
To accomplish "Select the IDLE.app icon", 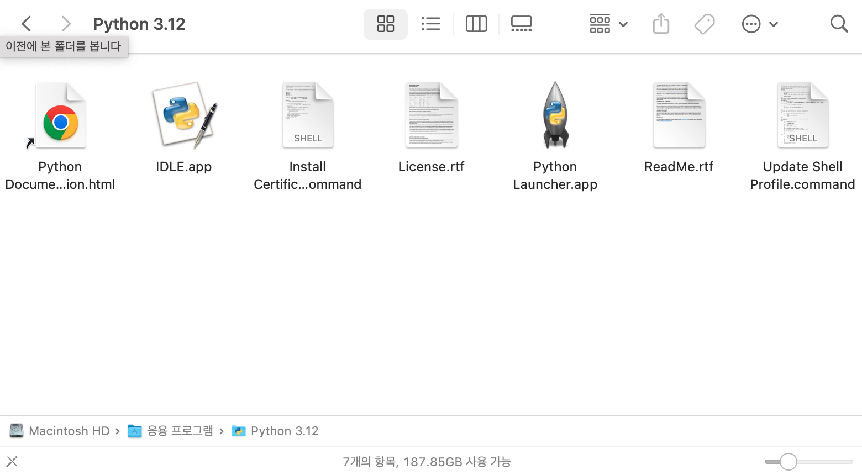I will (x=184, y=115).
